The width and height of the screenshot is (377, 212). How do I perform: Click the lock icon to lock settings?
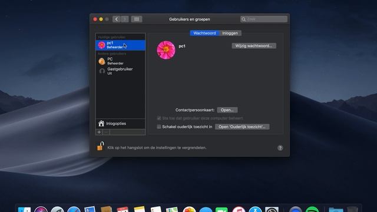click(x=100, y=146)
